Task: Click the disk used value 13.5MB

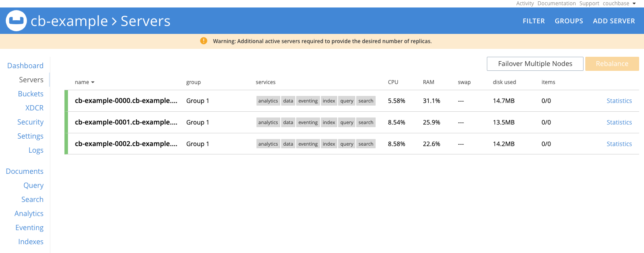Action: [504, 122]
